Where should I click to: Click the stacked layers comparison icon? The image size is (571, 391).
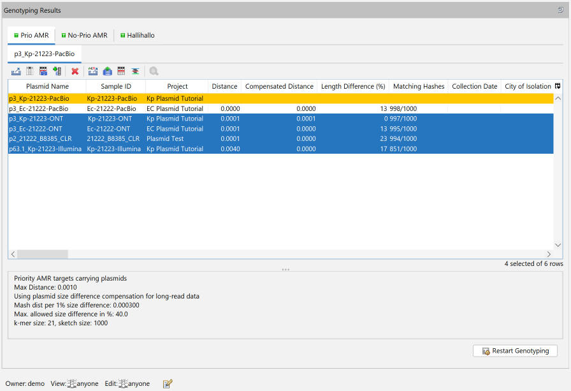pos(135,71)
